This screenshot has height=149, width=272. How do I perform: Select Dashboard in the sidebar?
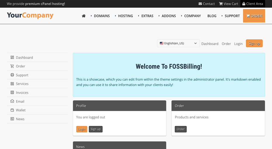tap(37, 57)
